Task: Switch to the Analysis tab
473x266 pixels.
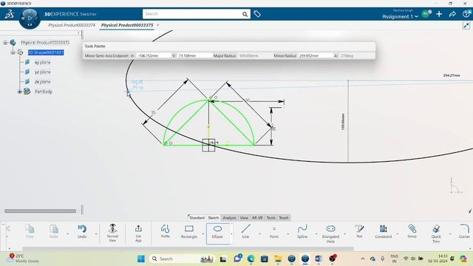Action: pos(229,218)
